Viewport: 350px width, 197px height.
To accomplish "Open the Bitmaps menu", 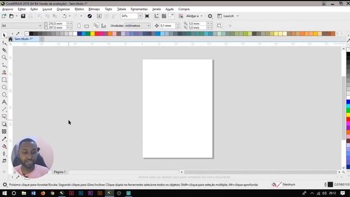I will (x=94, y=9).
